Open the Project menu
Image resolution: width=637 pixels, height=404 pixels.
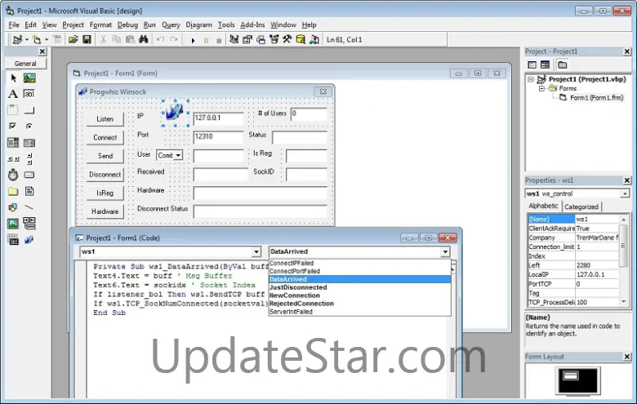coord(73,24)
